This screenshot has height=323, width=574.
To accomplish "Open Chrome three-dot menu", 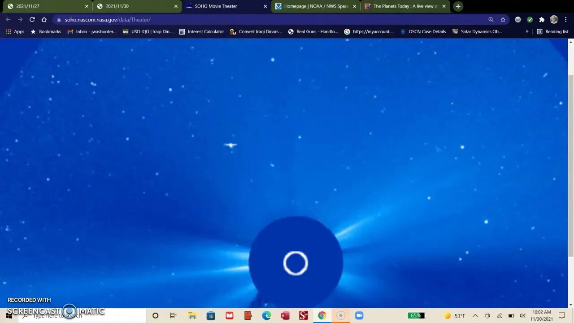I will pos(565,20).
